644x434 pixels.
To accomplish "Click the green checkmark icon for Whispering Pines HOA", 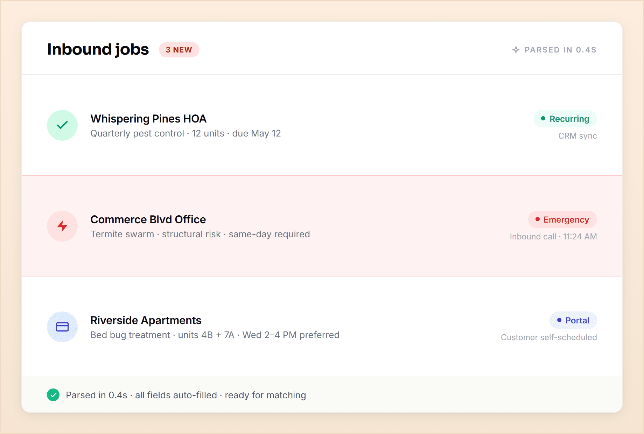I will tap(62, 125).
